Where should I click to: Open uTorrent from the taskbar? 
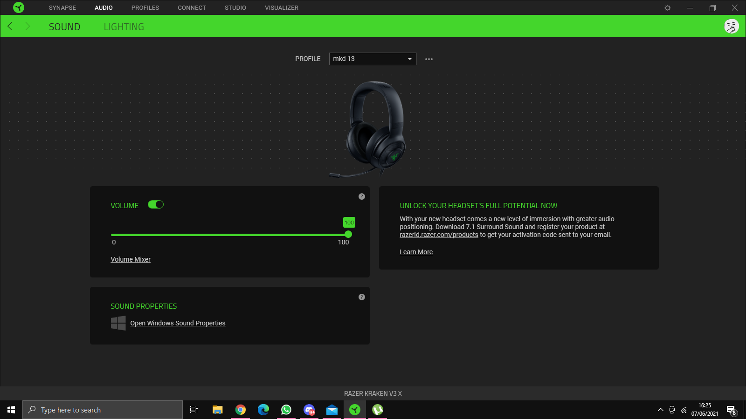(x=378, y=410)
